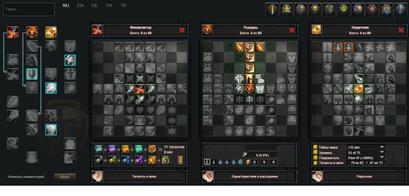Viewport: 409px width, 196px height.
Task: Click the progress bar showing 0 (0.0%)
Action: (x=262, y=155)
